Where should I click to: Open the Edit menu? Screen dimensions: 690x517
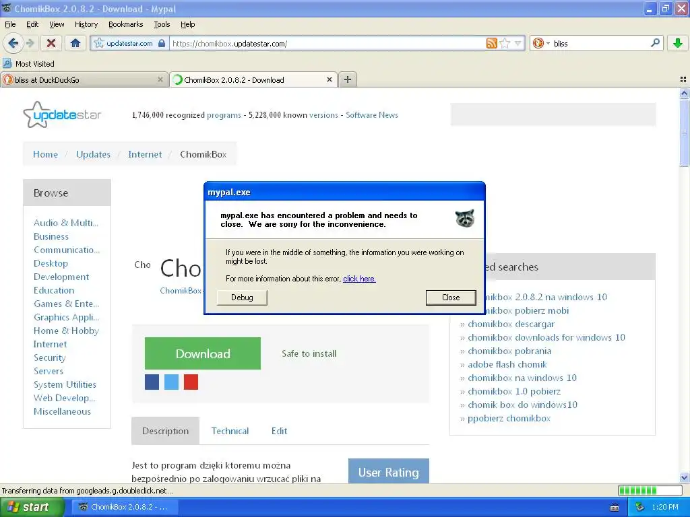click(32, 24)
